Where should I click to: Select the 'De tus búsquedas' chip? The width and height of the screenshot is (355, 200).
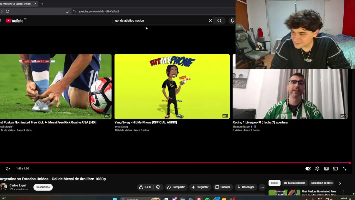[295, 183]
